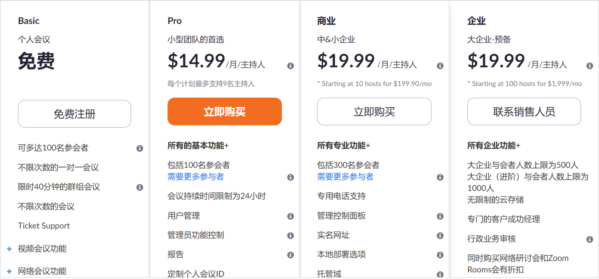The height and width of the screenshot is (279, 599).
Task: Click info icon beside 商业 plan price
Action: (x=440, y=66)
